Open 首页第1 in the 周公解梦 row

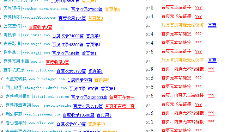tap(104, 115)
